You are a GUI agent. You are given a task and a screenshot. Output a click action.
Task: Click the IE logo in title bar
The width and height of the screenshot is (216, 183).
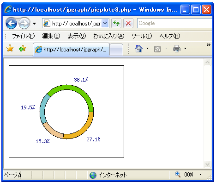(x=8, y=9)
